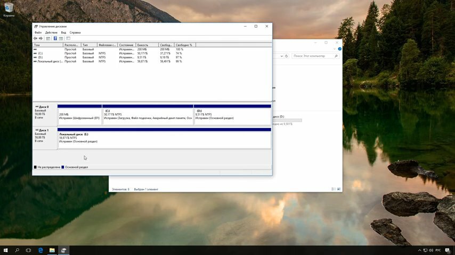Click the 59,87 ГБ capacity cell
Screen dimensions: 455x255
coord(142,62)
